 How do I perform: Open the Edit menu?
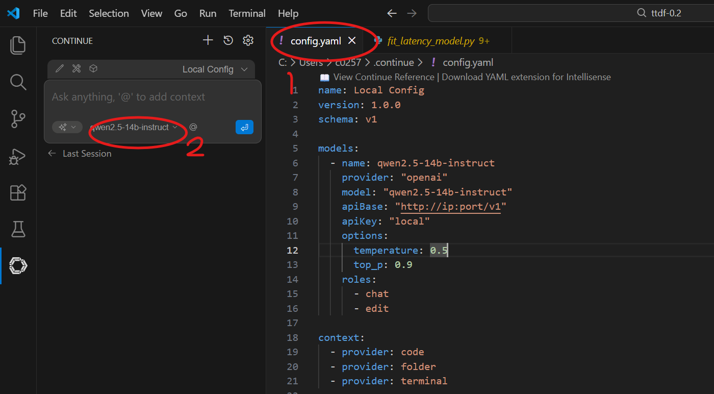tap(68, 13)
